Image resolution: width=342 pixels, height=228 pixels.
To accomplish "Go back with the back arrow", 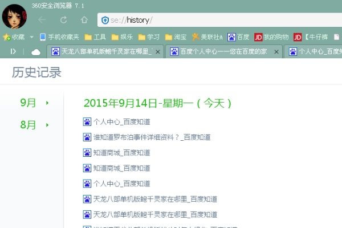I will 42,20.
